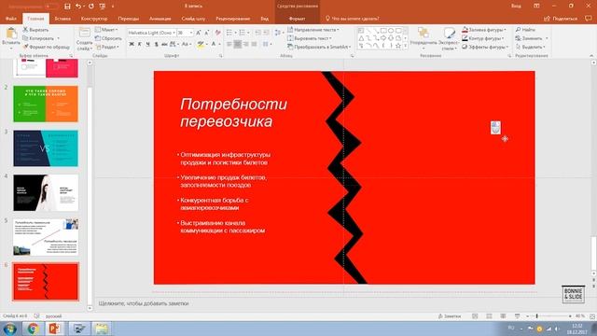Image resolution: width=597 pixels, height=336 pixels.
Task: Click the Вставить (Paste) clipboard icon
Action: [x=11, y=35]
